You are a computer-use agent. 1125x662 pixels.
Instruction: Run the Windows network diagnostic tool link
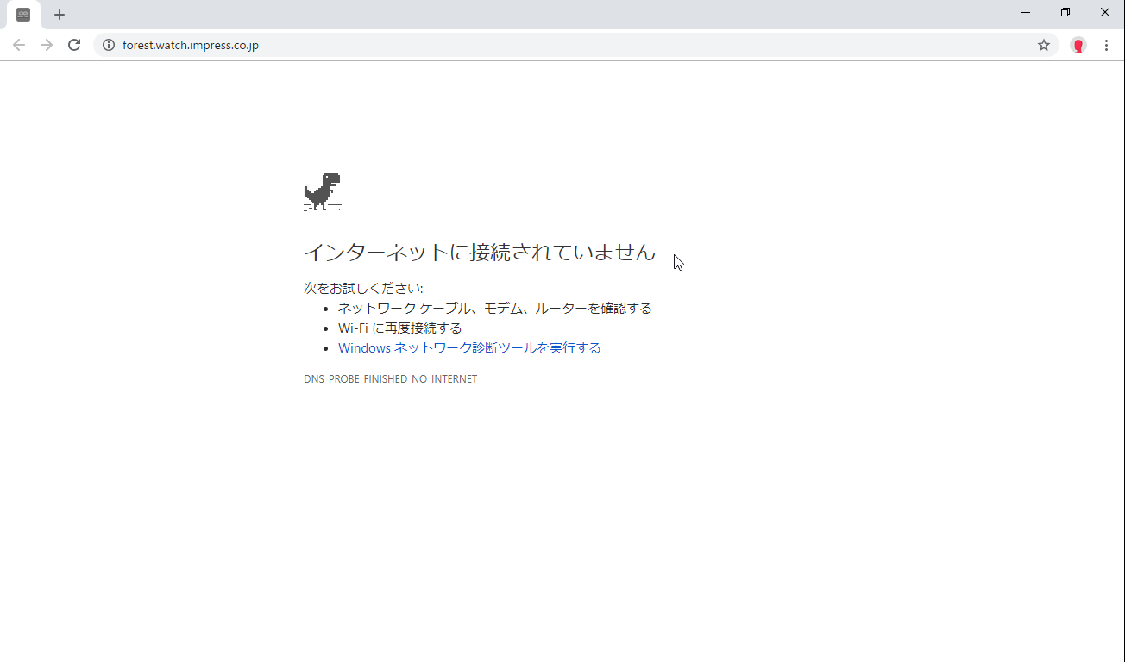click(468, 347)
